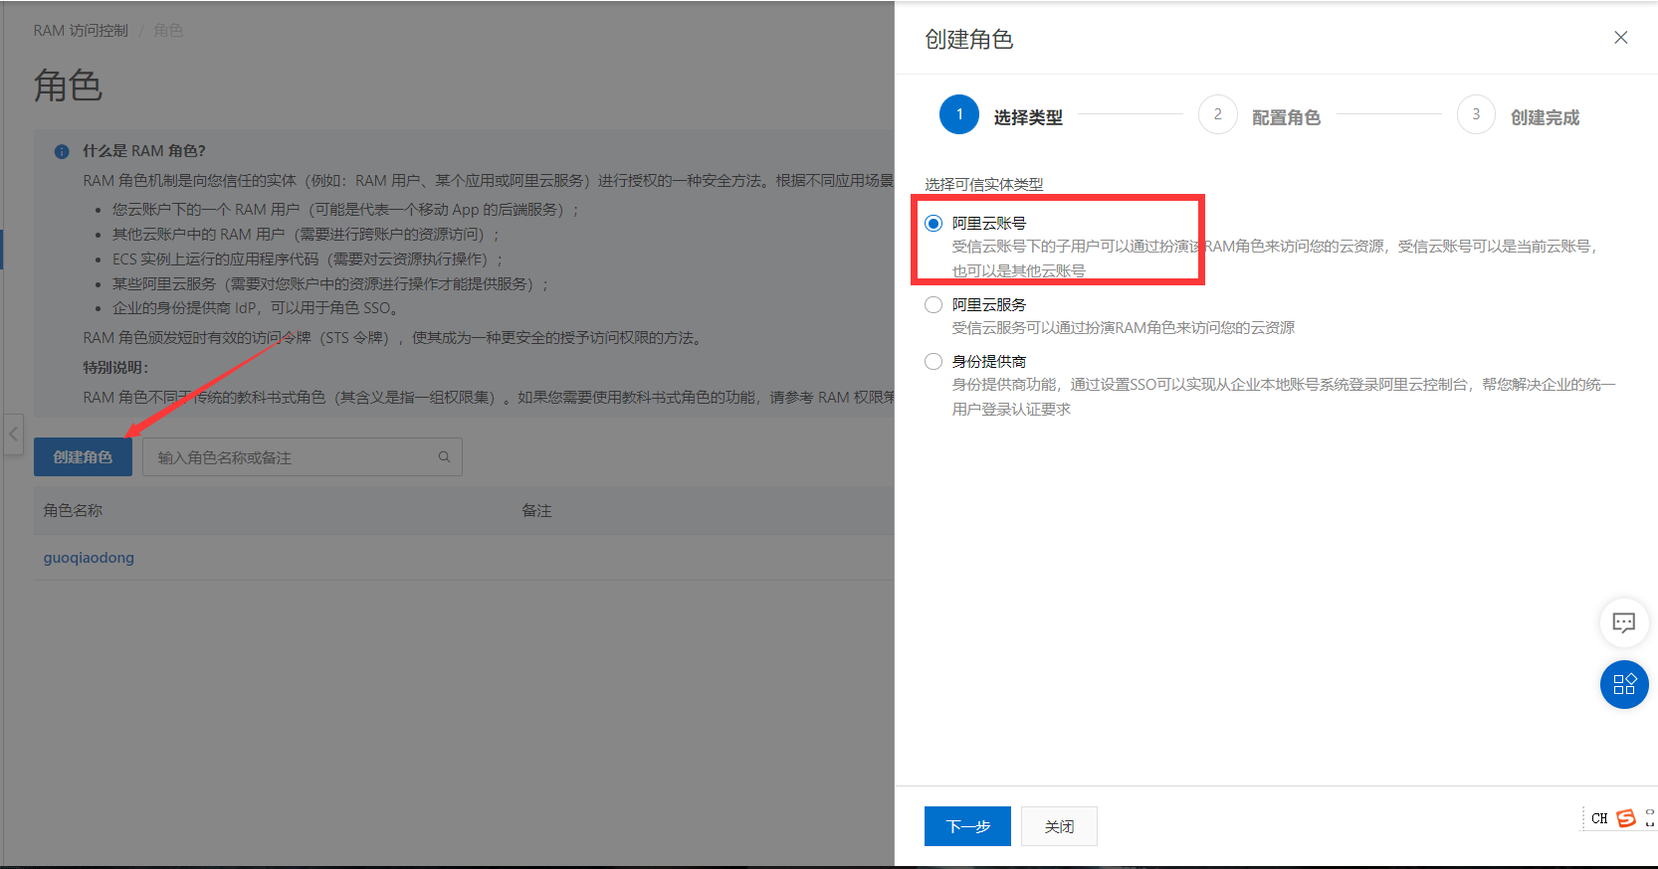Screen dimensions: 1658x869
Task: Click the 创建角色 button on the roles page
Action: (x=83, y=457)
